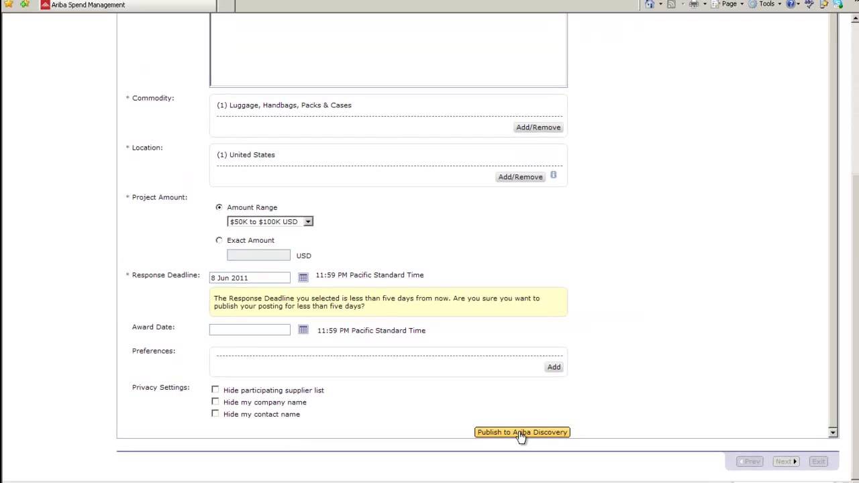This screenshot has height=483, width=859.
Task: Click the Help question mark icon
Action: [791, 4]
